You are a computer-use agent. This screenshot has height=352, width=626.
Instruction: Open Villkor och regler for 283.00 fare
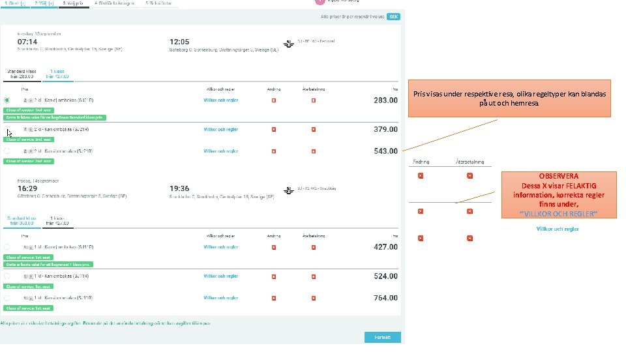coord(220,100)
